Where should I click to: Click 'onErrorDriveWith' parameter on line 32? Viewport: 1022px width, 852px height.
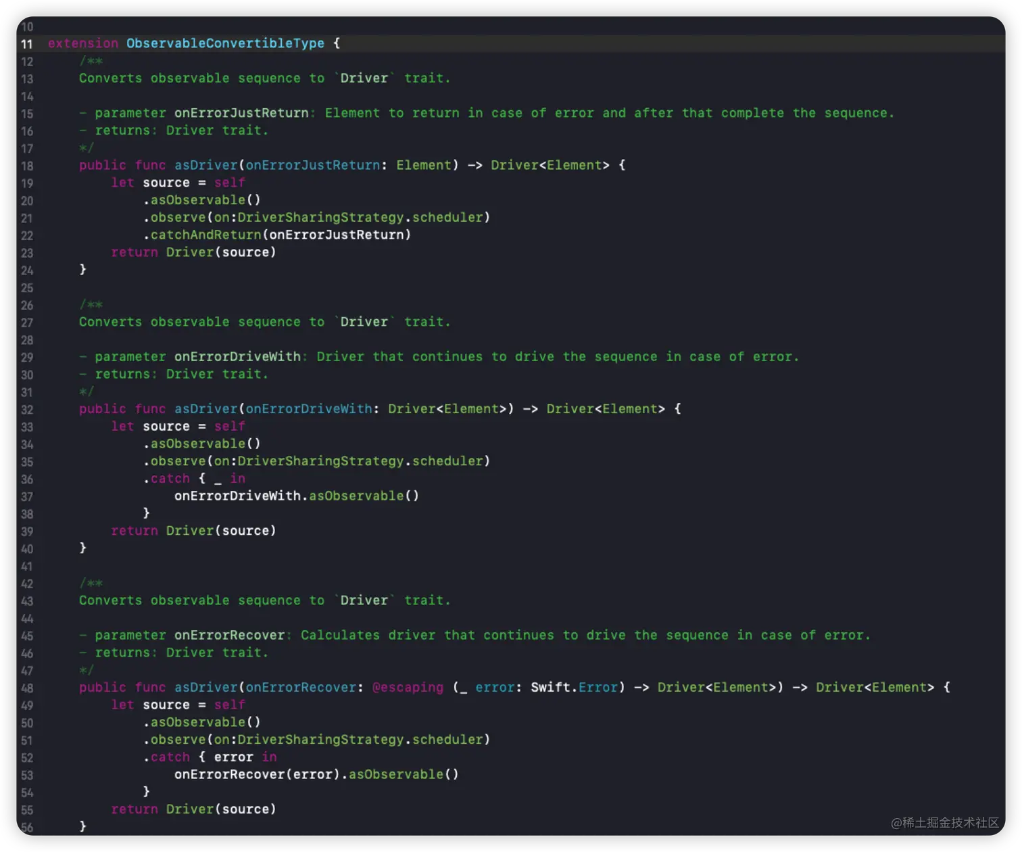pyautogui.click(x=309, y=409)
